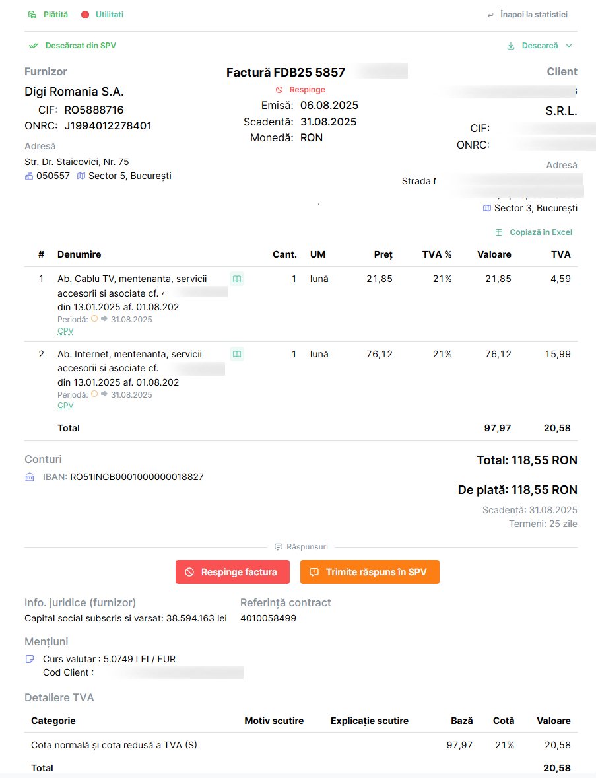Click the city icon beside Sector 3, București
Viewport: 596px width, 778px height.
(486, 208)
